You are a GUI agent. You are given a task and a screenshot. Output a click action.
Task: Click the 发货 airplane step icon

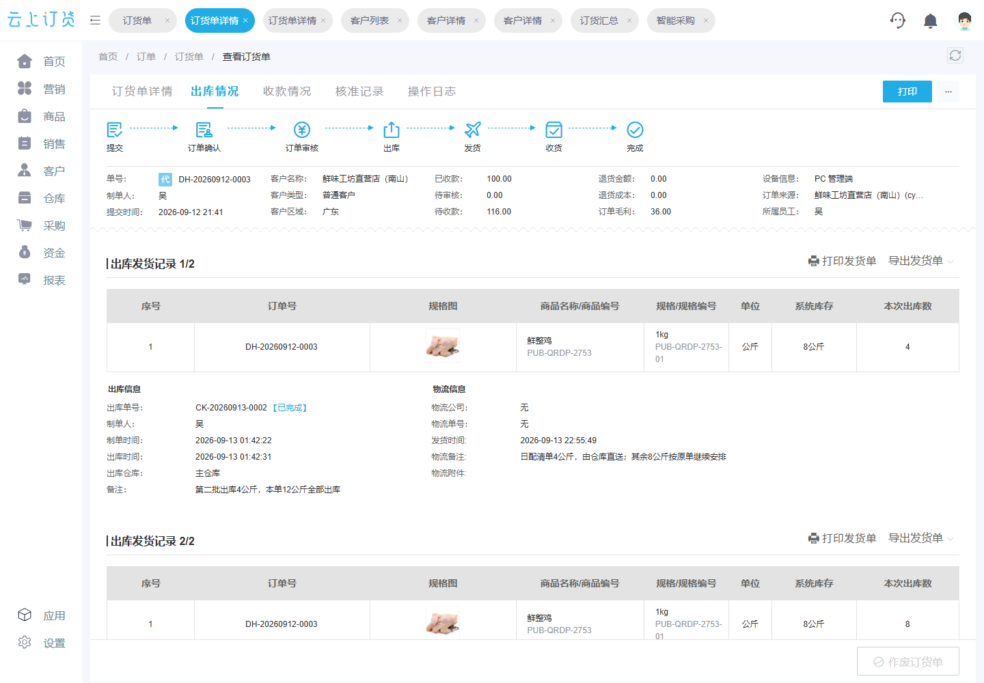(472, 129)
